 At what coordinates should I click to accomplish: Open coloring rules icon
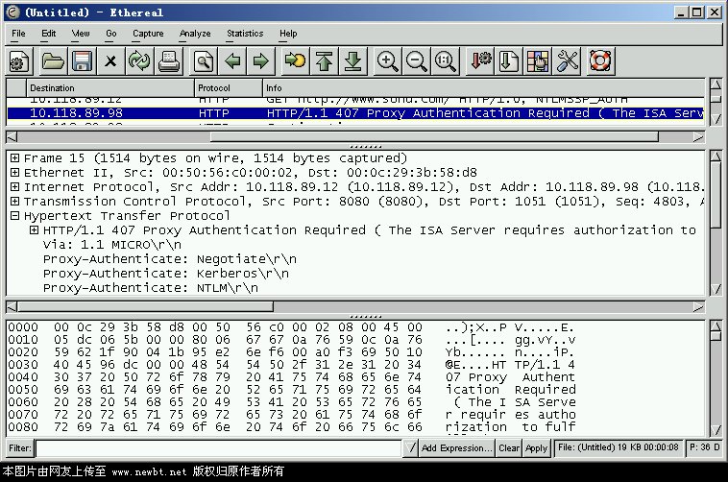(538, 60)
